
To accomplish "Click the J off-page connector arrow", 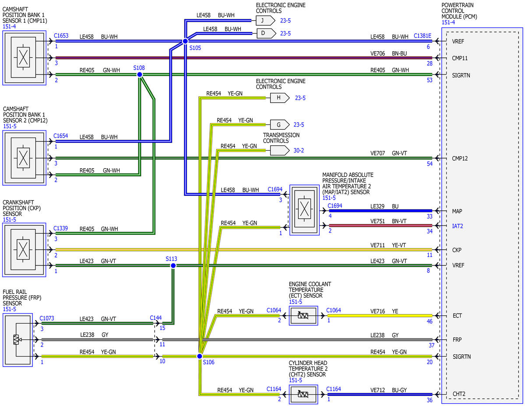I will coord(265,21).
